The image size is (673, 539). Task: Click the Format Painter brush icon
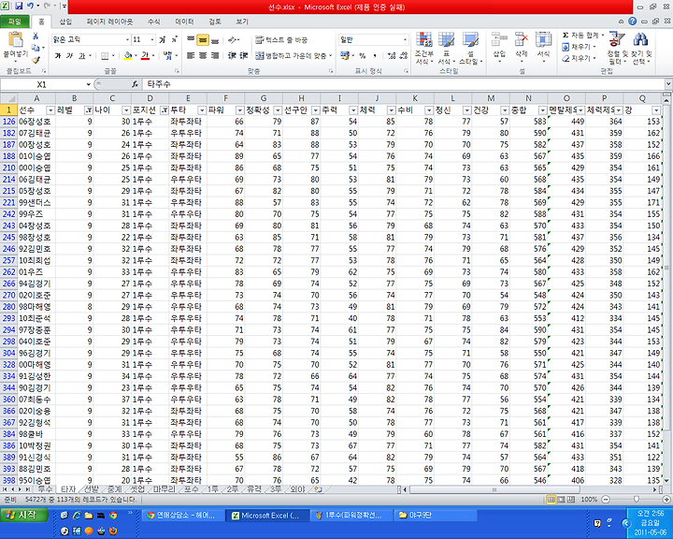pos(36,60)
